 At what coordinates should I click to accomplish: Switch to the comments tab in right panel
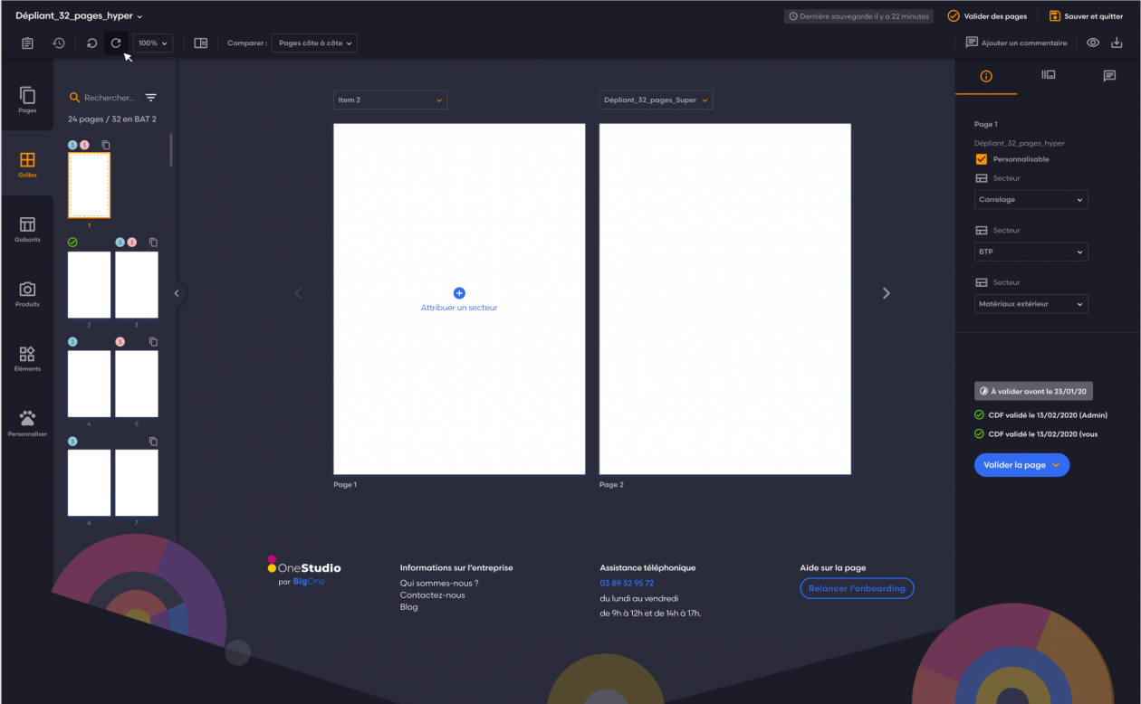1109,76
